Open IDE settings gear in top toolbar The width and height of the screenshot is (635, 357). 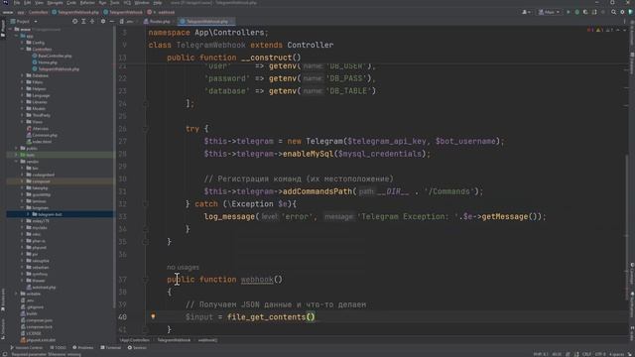coord(622,12)
